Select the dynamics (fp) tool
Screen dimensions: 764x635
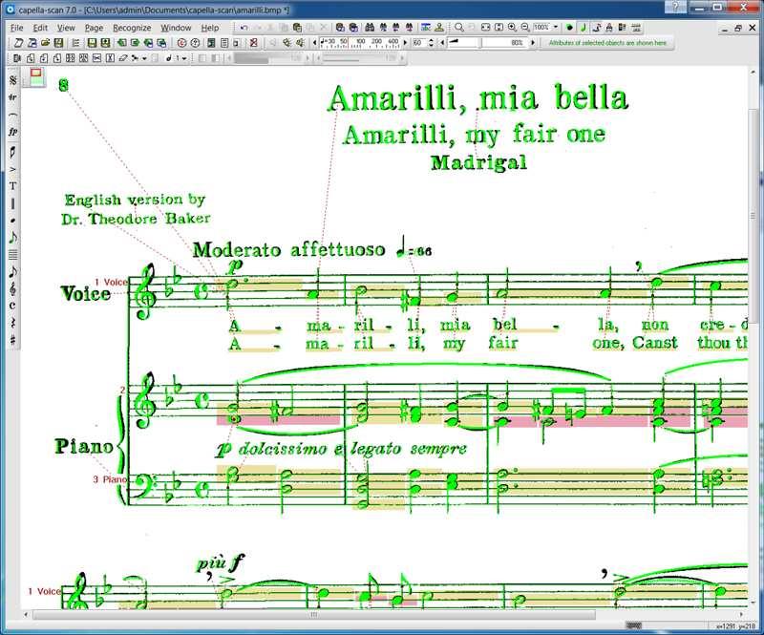[x=13, y=132]
